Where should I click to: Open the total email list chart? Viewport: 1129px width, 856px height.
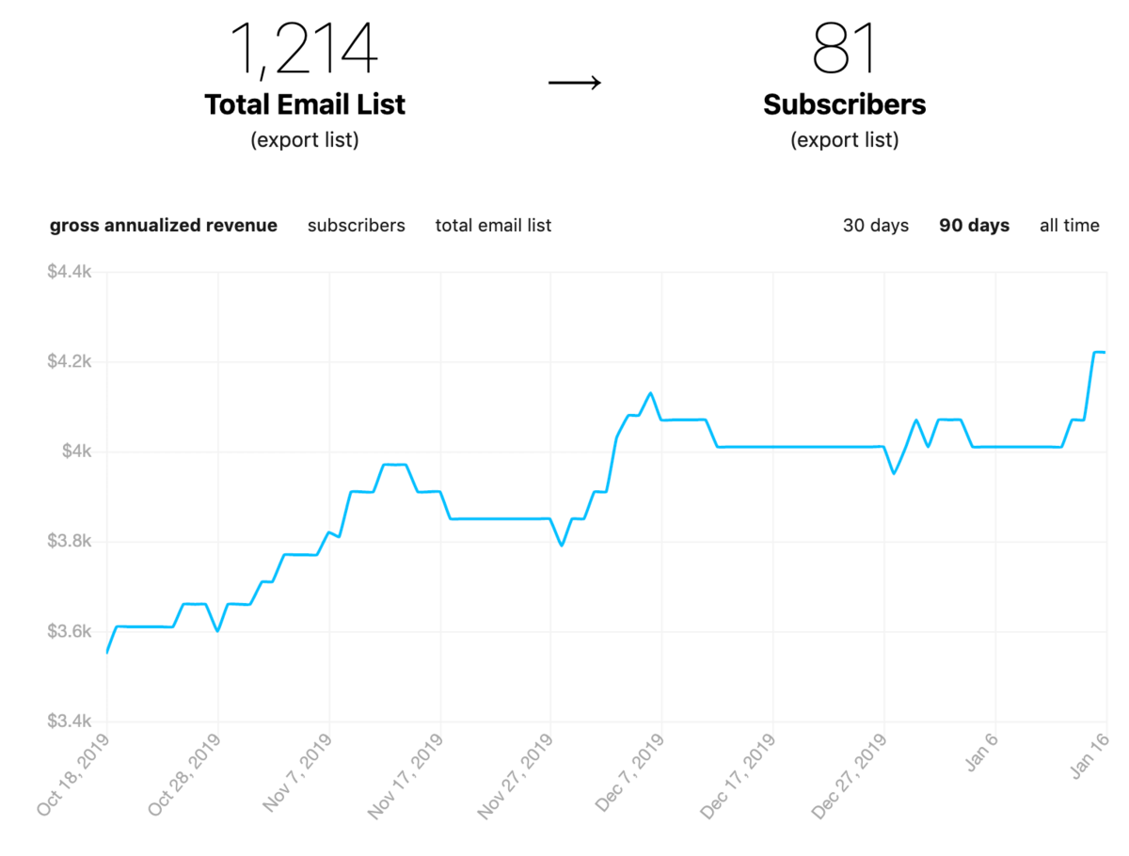tap(493, 225)
